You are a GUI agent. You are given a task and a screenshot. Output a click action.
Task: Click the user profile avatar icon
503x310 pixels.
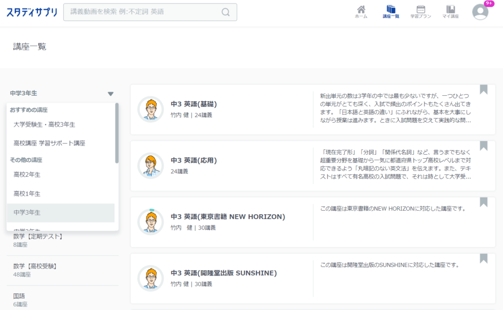point(480,12)
